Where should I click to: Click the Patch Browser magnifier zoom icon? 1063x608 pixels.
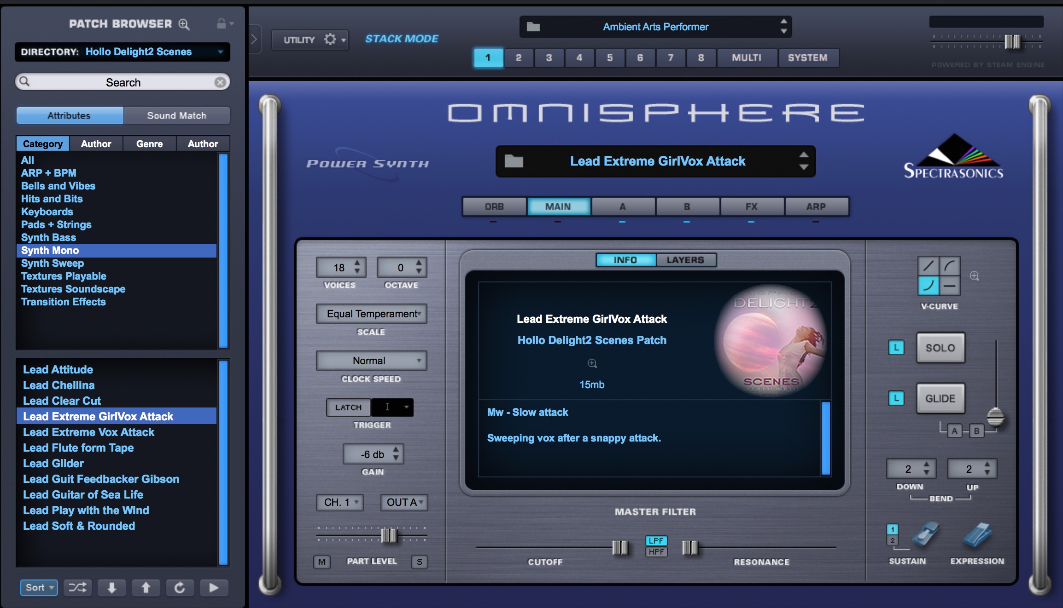click(184, 24)
